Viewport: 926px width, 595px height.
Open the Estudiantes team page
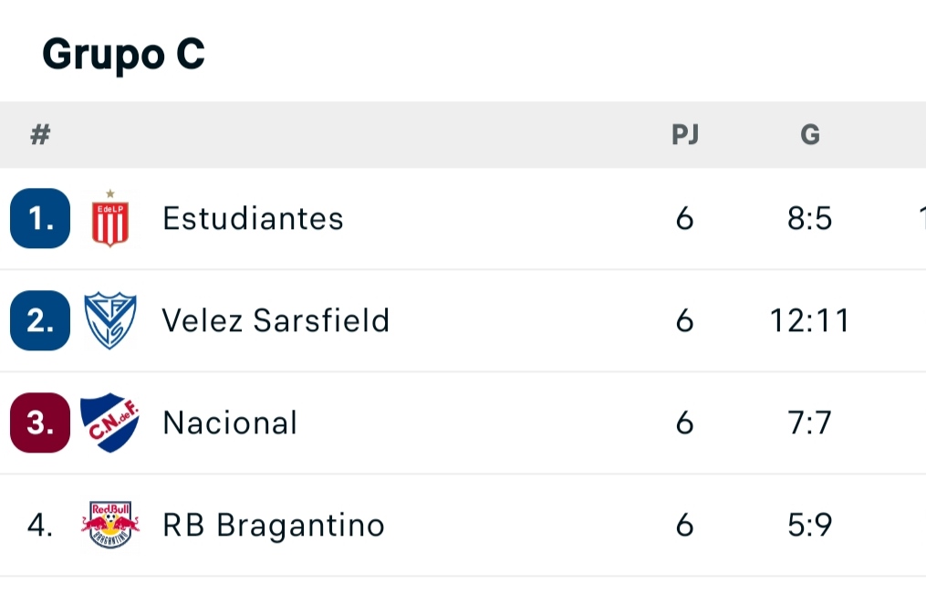click(x=253, y=219)
